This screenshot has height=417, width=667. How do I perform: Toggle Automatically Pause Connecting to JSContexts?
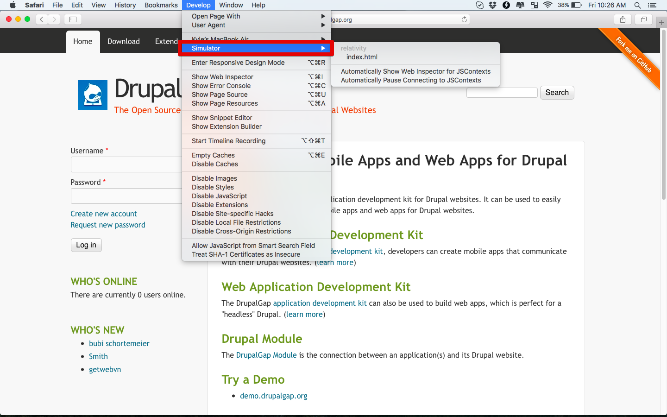tap(415, 80)
